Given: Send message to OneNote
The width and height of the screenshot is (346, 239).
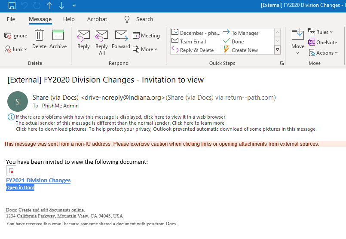Looking at the screenshot, I should [323, 43].
